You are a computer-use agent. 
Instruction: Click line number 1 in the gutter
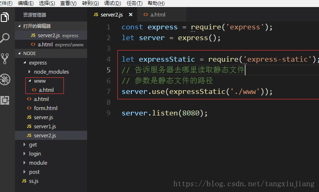(108, 27)
